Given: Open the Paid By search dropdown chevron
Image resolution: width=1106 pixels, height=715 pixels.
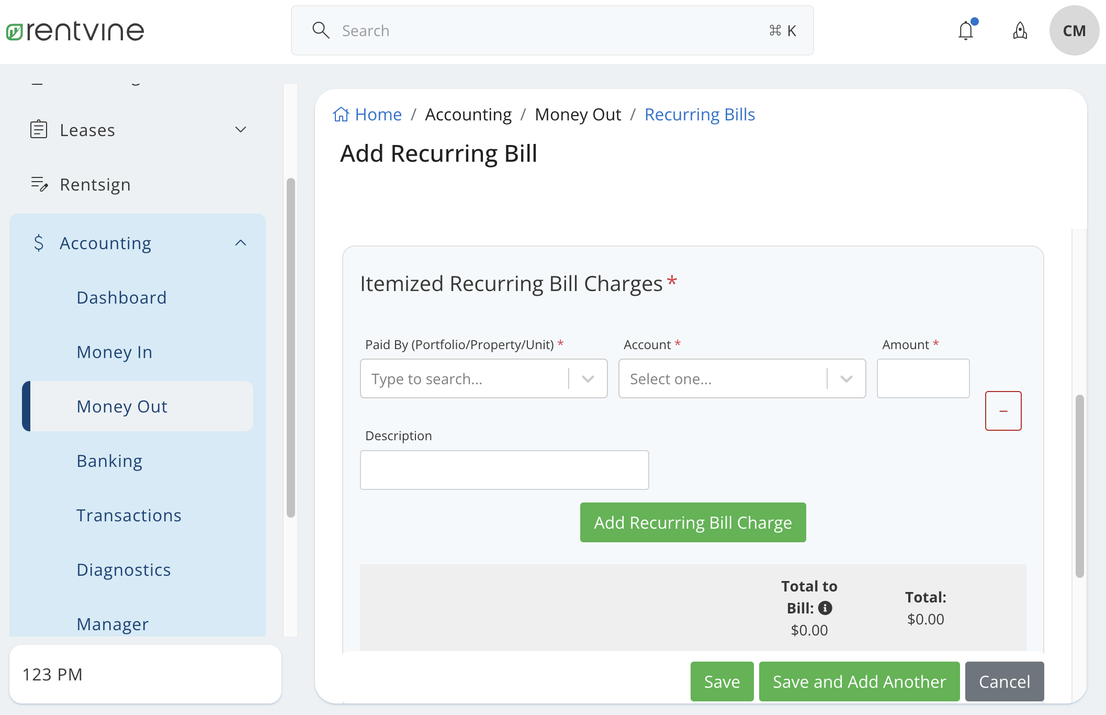Looking at the screenshot, I should [588, 378].
